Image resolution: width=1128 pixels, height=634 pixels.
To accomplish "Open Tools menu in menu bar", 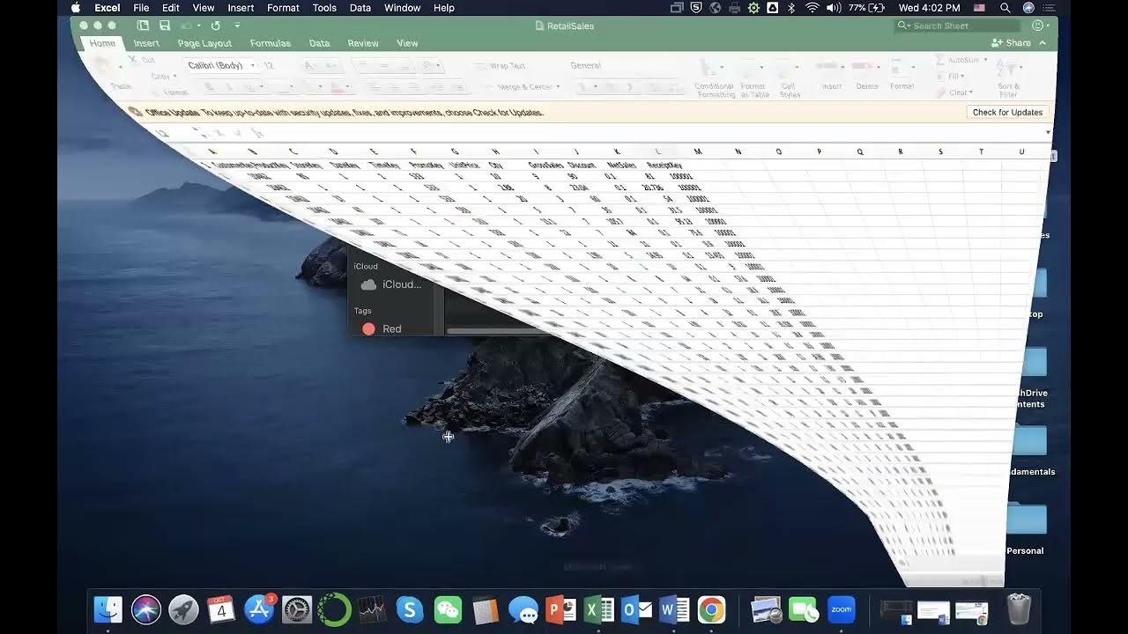I will pos(324,8).
